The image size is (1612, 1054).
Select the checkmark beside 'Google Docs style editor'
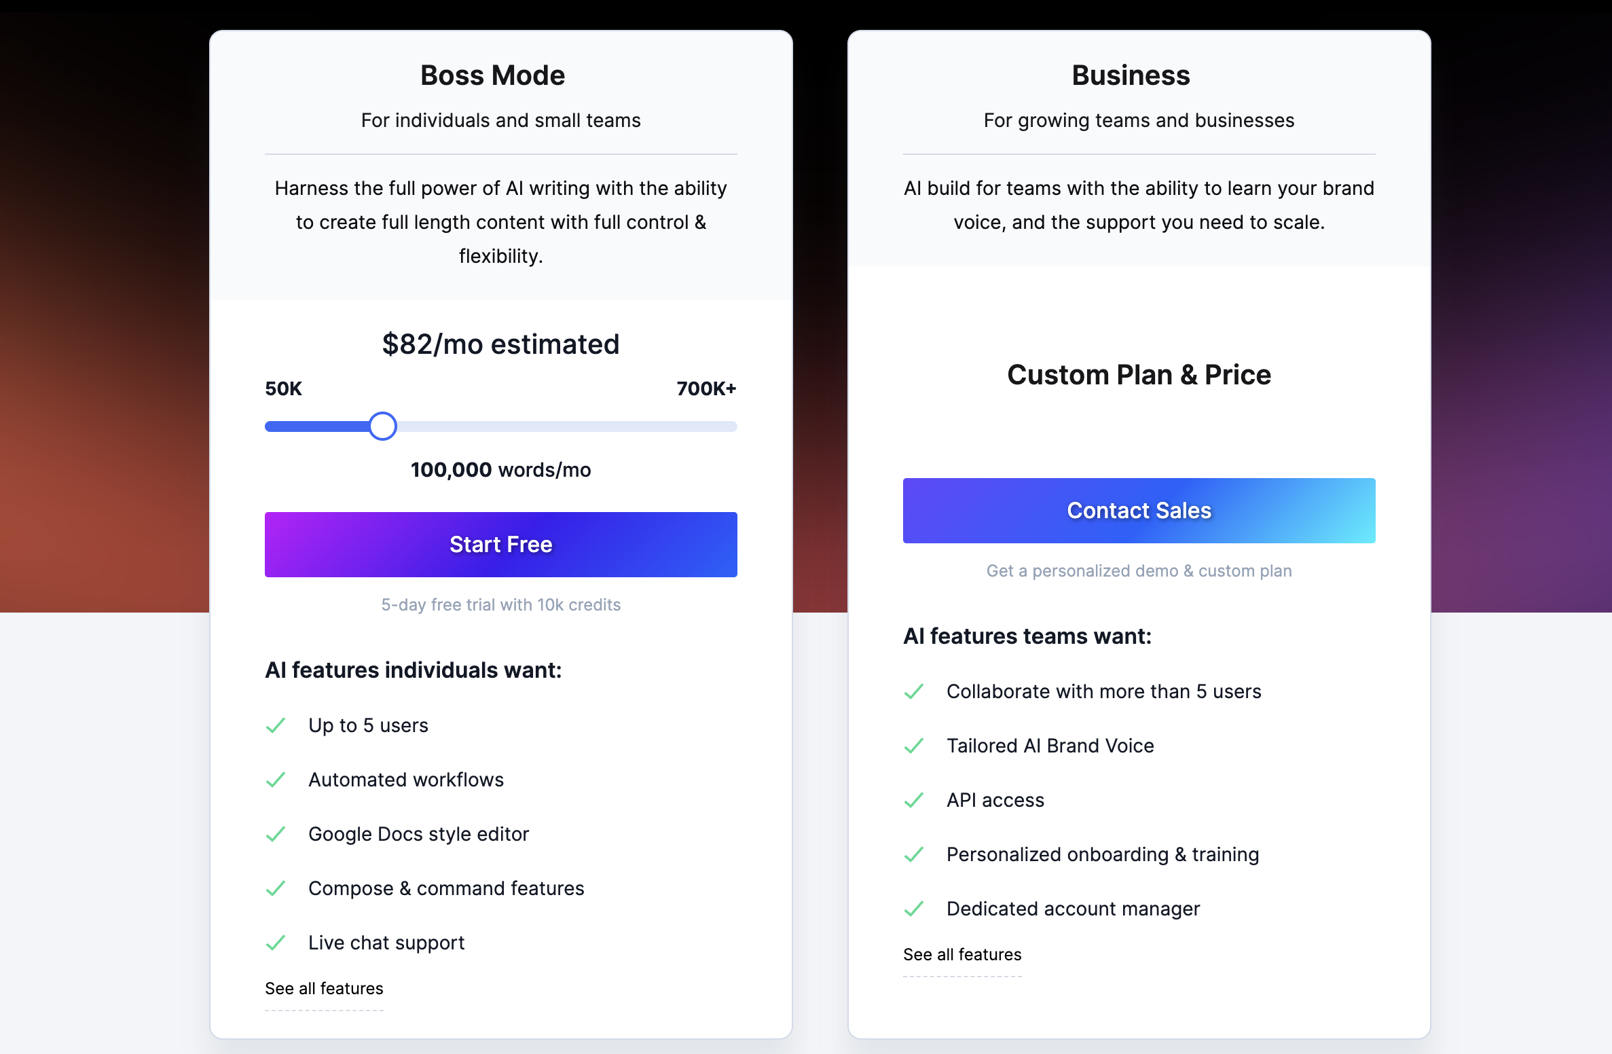(x=276, y=834)
